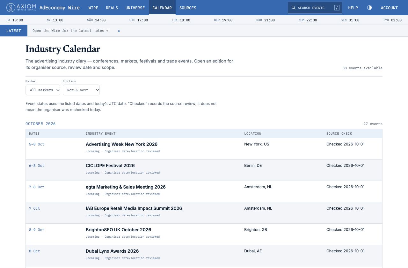
Task: Open the Market dropdown
Action: pyautogui.click(x=43, y=90)
